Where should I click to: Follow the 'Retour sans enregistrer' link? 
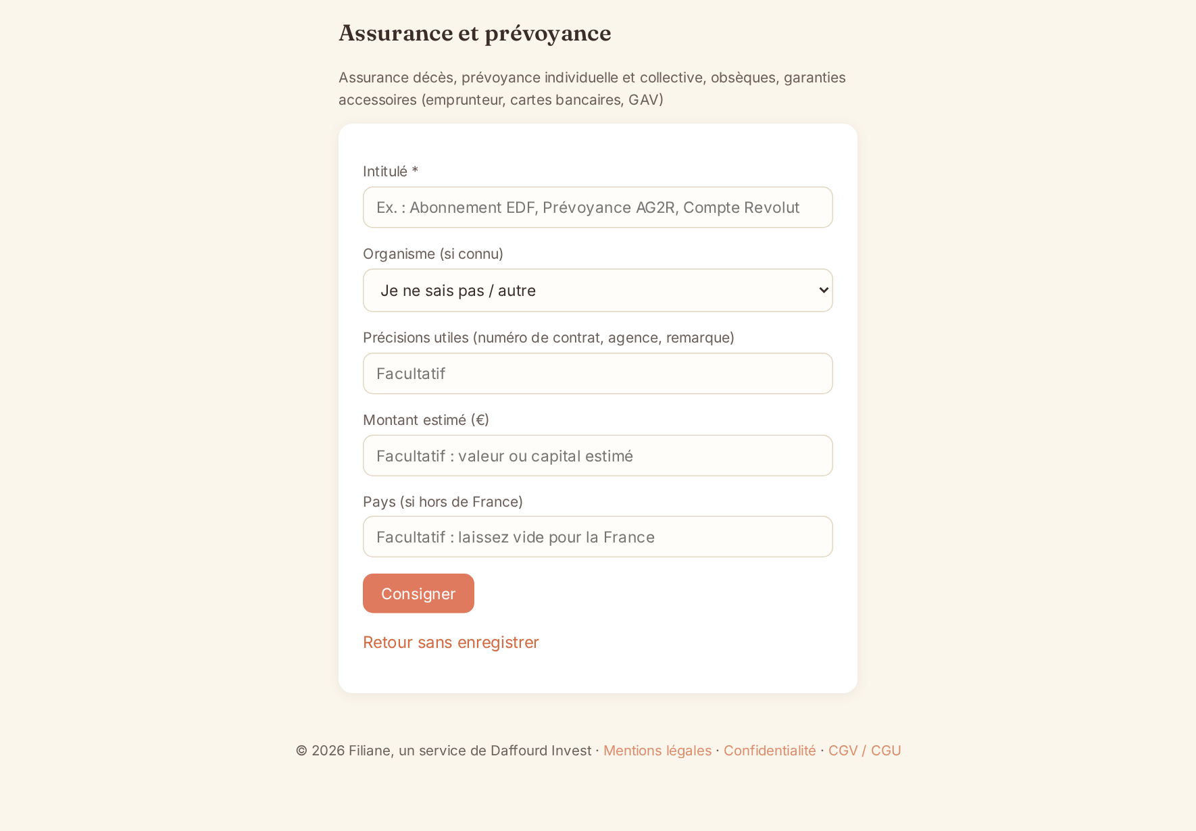click(451, 643)
